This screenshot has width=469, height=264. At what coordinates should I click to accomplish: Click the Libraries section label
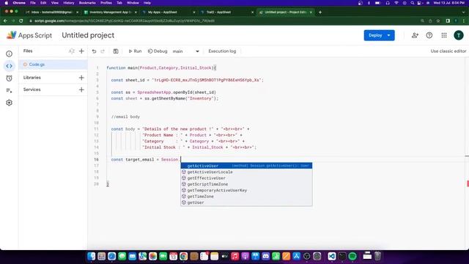pyautogui.click(x=32, y=78)
